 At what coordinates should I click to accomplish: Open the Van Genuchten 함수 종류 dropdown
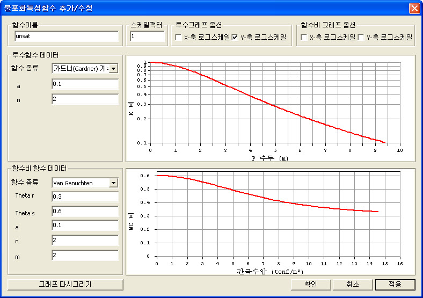tap(114, 183)
